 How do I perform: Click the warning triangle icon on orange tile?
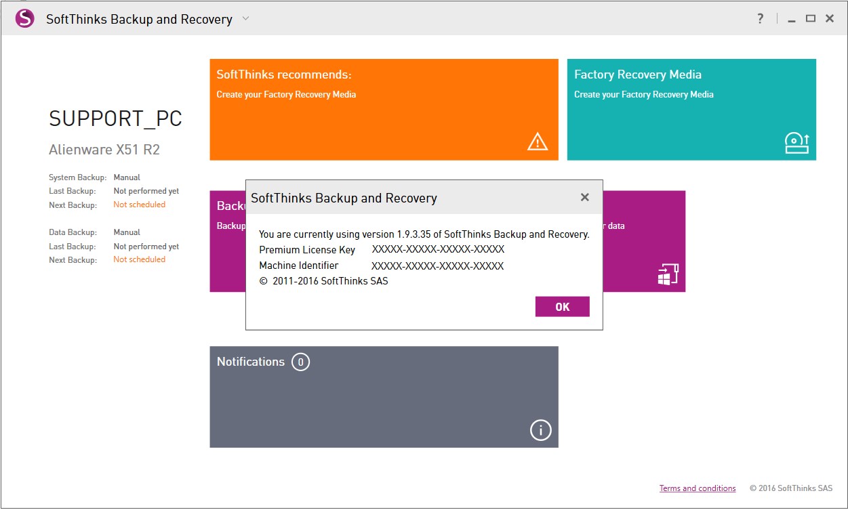538,141
